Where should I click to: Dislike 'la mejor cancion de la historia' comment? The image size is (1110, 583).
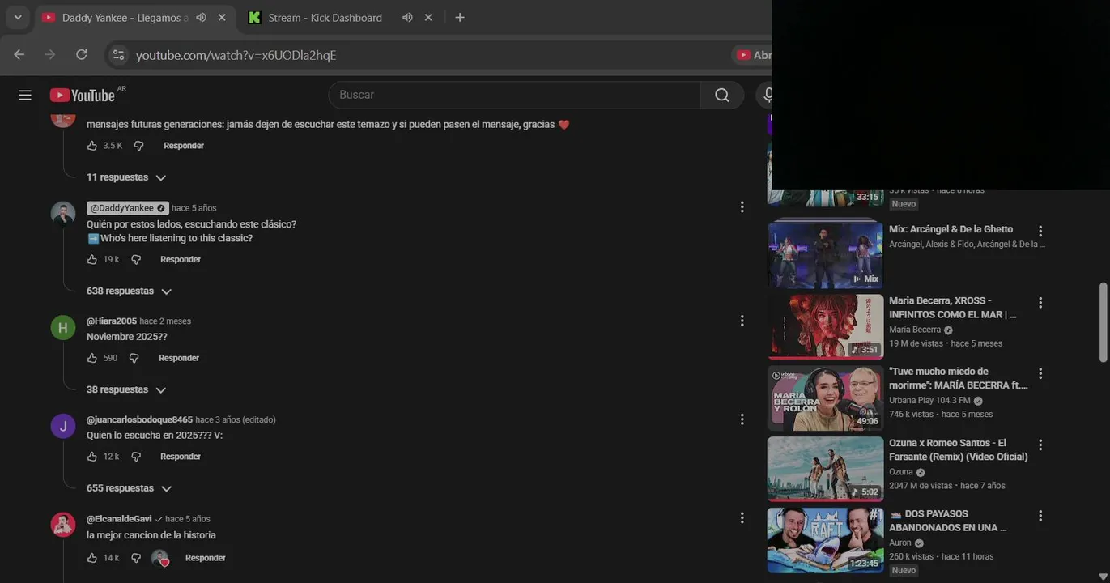(x=136, y=558)
